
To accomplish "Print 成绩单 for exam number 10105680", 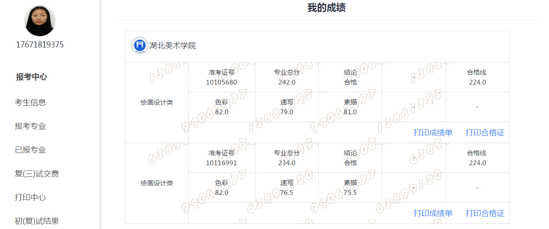I will point(433,132).
